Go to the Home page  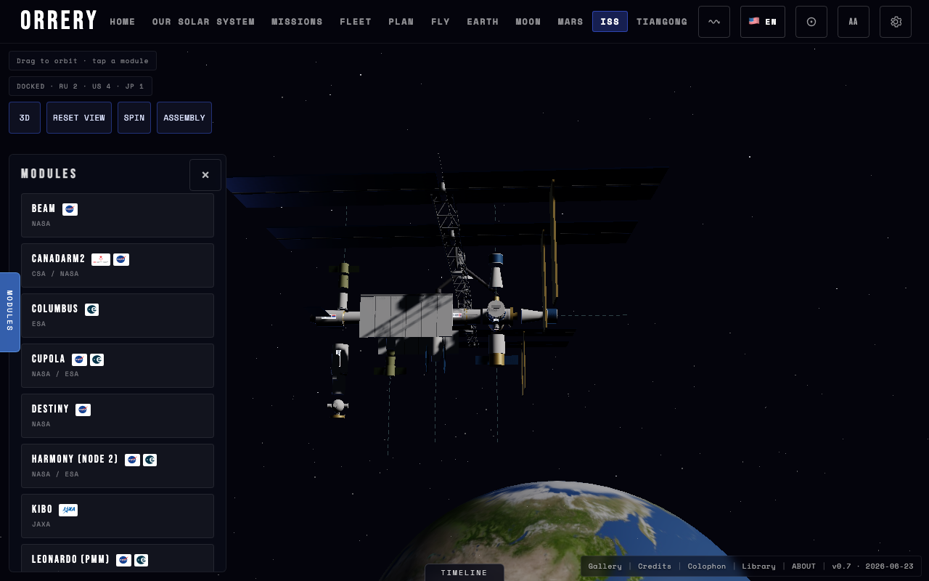pyautogui.click(x=123, y=22)
